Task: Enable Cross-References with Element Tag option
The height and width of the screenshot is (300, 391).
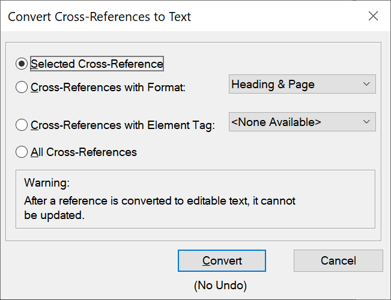Action: 22,125
